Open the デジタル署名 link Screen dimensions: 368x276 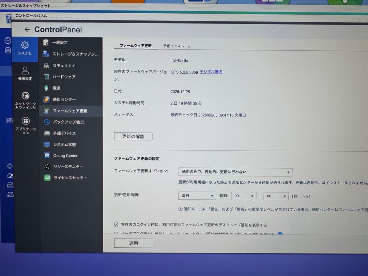tap(211, 72)
